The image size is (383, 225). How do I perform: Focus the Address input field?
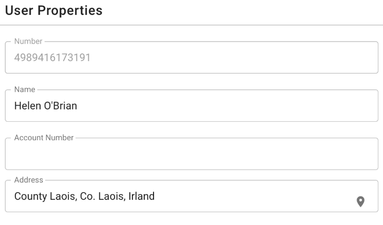191,196
